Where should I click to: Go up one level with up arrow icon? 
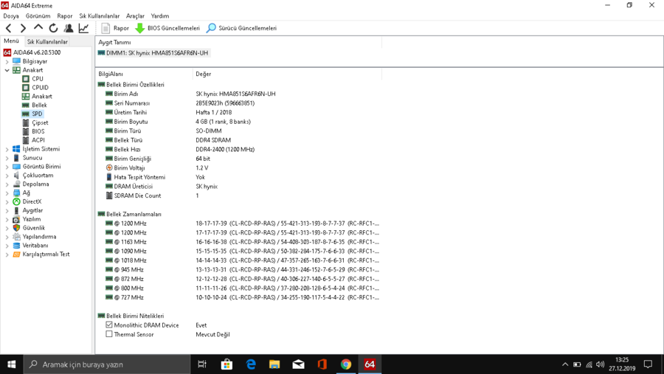[38, 28]
